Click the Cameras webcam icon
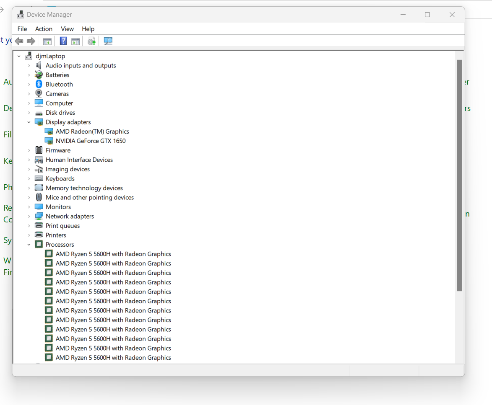Image resolution: width=492 pixels, height=405 pixels. [39, 93]
